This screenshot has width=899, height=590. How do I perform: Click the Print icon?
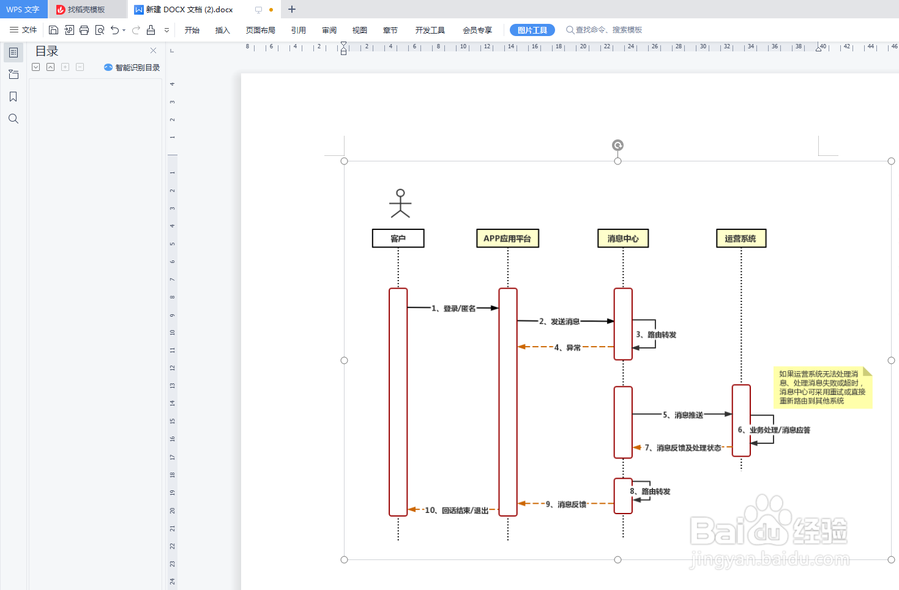pyautogui.click(x=84, y=30)
